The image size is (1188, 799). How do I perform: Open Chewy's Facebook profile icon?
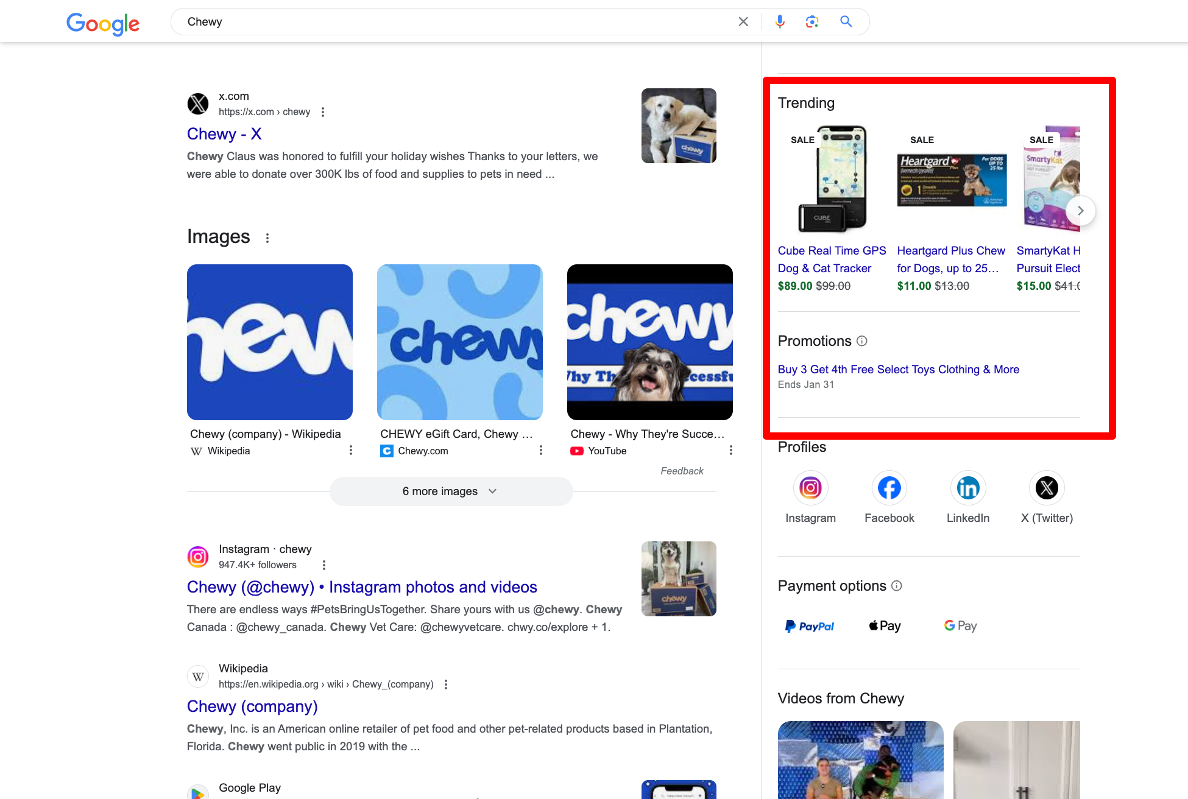point(889,488)
